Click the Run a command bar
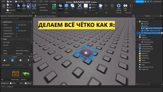163x92 pixels. tap(81, 87)
